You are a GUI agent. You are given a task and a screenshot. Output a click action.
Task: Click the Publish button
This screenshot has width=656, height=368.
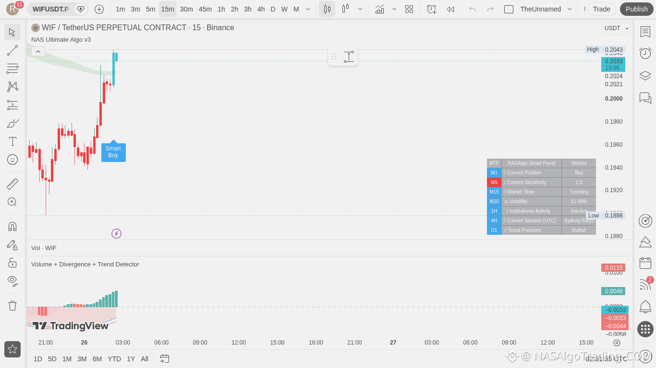[637, 9]
